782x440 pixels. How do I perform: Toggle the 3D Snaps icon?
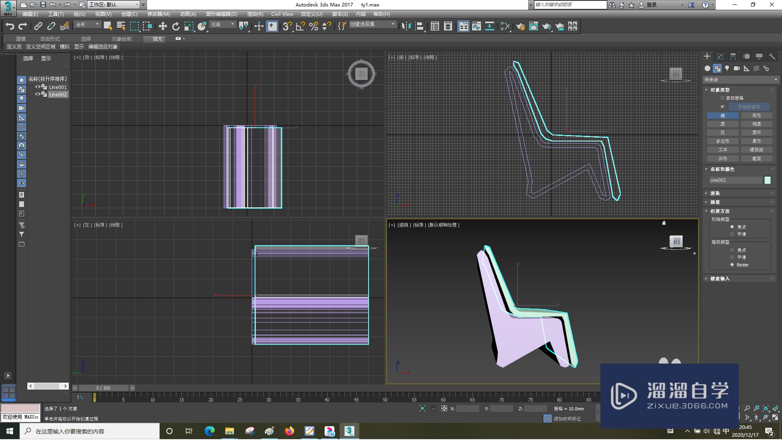[x=287, y=26]
